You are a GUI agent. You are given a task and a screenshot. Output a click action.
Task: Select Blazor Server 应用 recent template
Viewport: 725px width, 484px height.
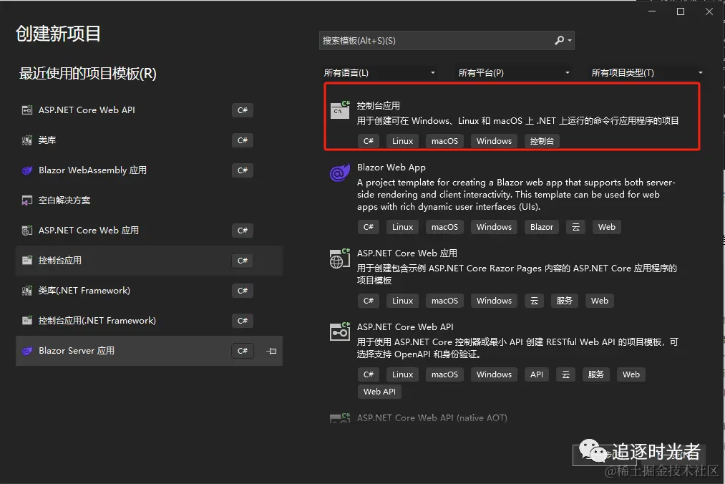(150, 351)
